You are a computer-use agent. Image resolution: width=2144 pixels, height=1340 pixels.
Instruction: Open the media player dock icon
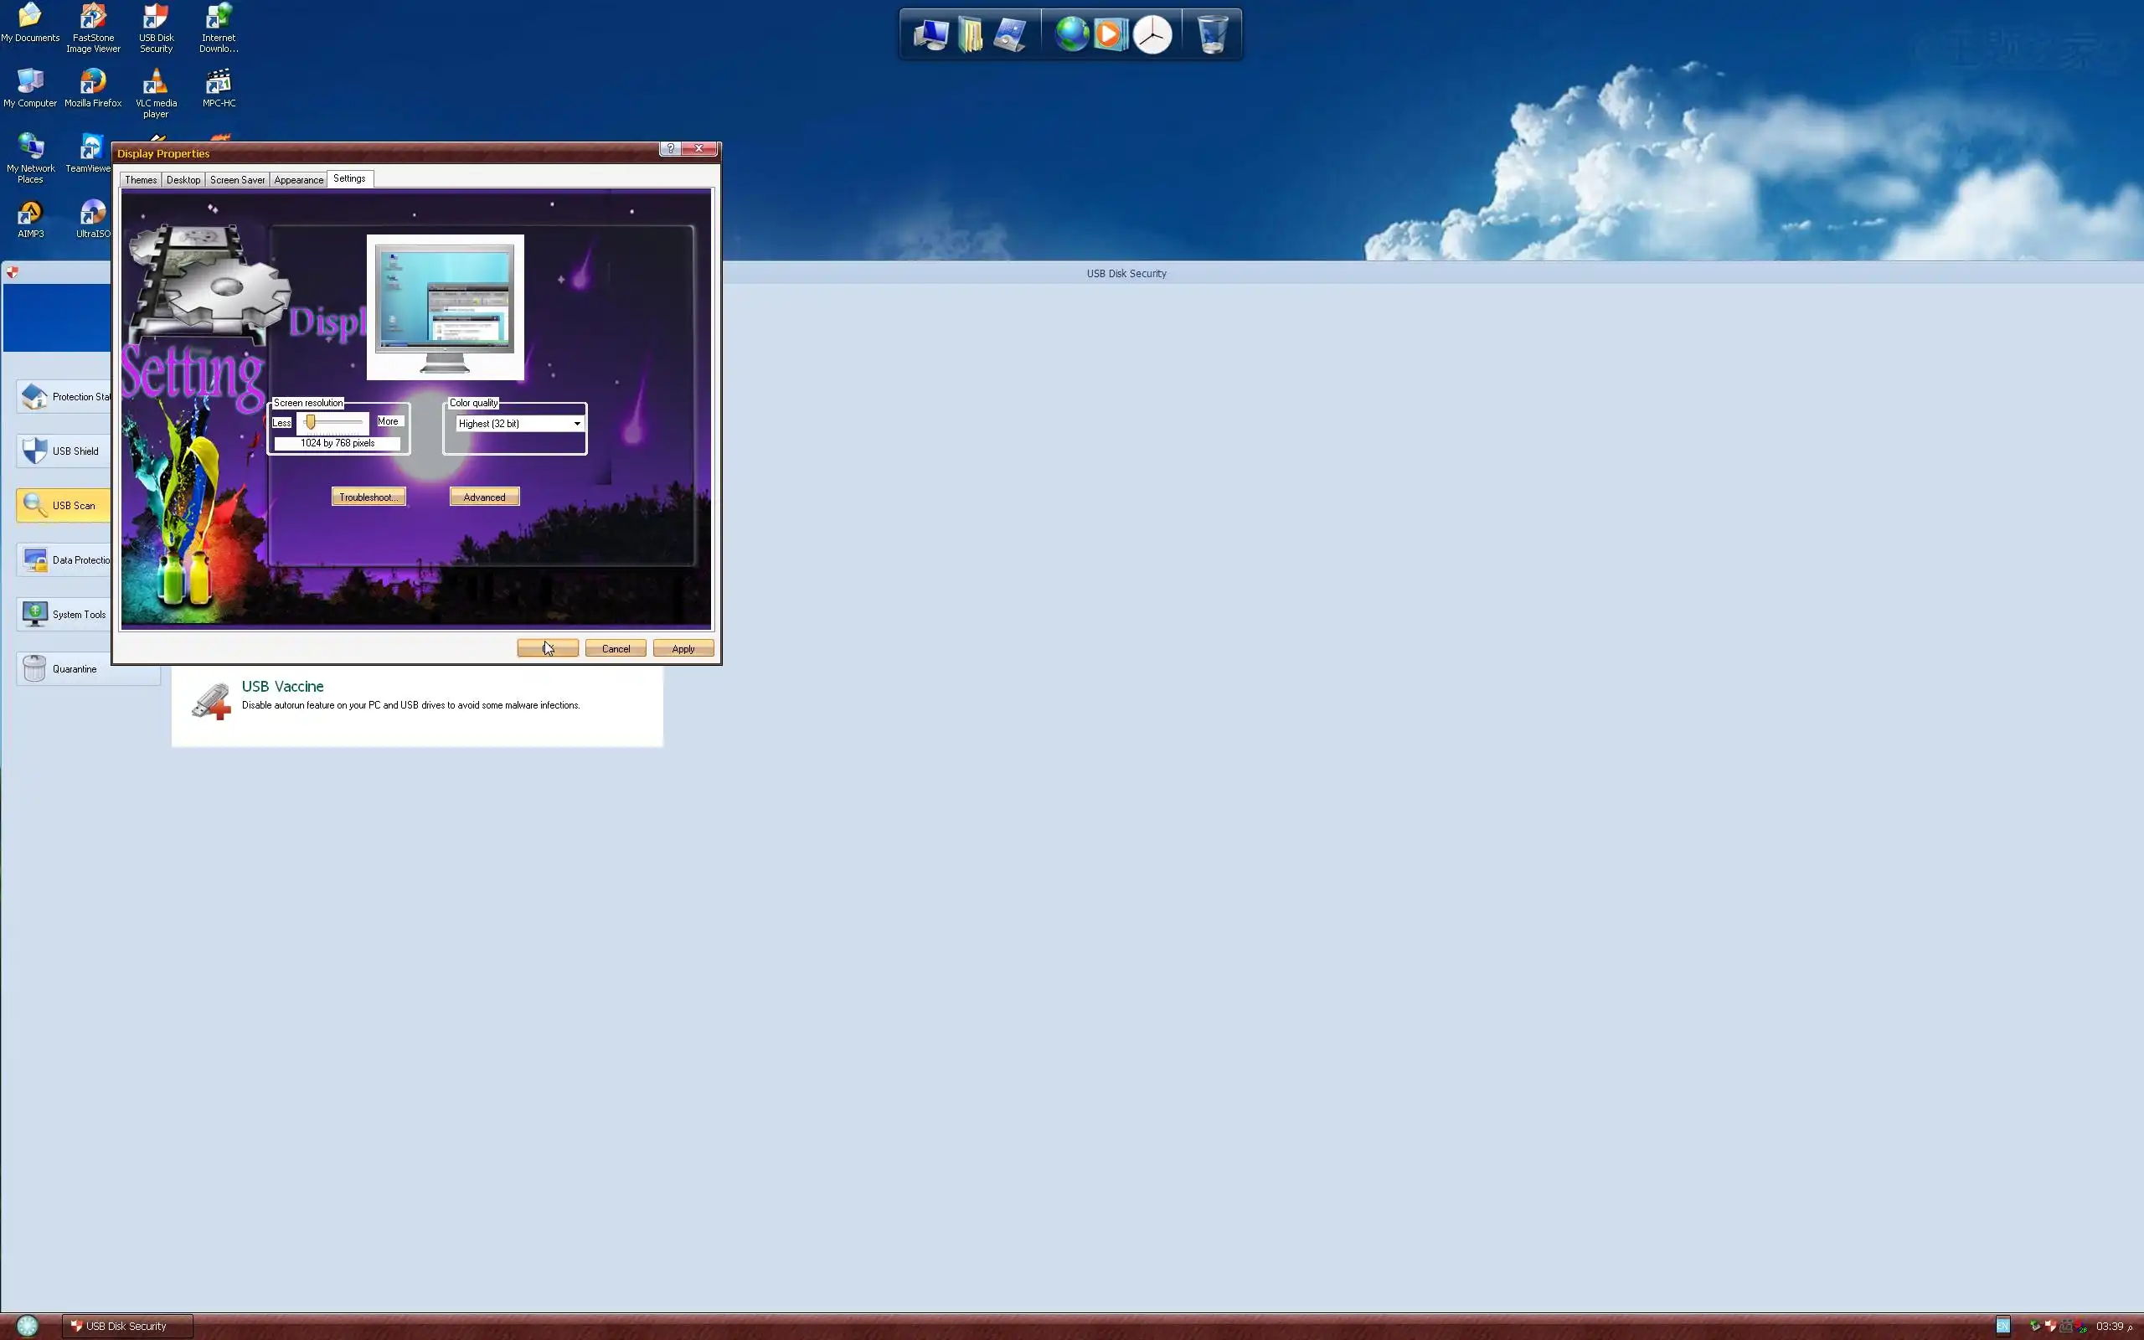pos(1109,34)
